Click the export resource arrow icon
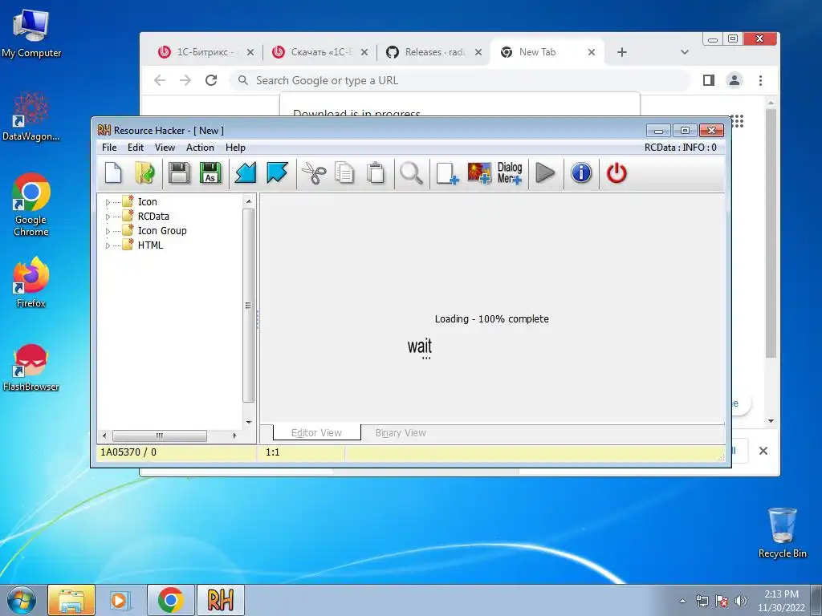Viewport: 822px width, 616px height. tap(277, 173)
